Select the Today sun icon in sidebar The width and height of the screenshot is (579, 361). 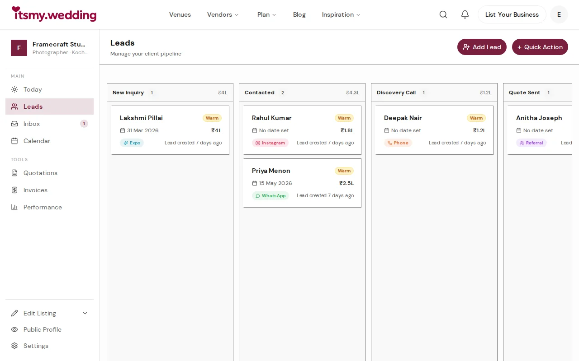pos(14,89)
